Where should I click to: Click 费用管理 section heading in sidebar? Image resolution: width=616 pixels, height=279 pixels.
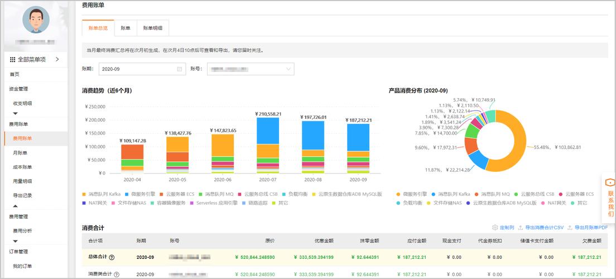tap(19, 217)
